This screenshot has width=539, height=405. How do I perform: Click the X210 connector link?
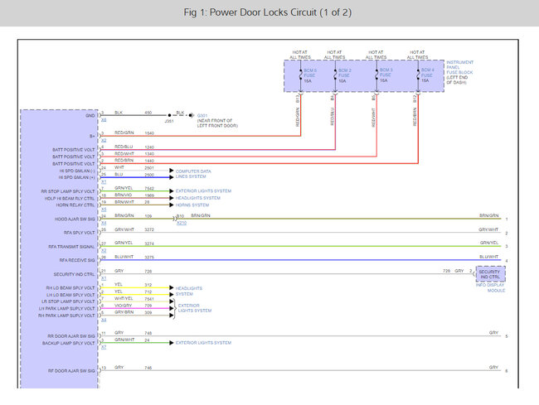pyautogui.click(x=181, y=223)
